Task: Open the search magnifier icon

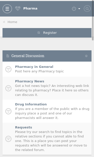Action: [87, 9]
